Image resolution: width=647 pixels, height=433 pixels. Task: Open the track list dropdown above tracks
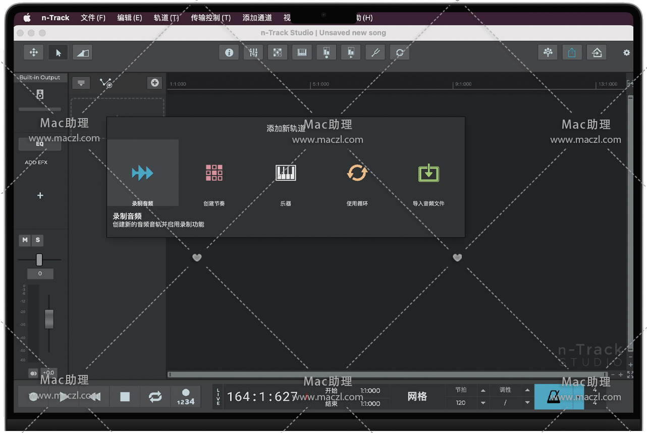coord(81,83)
